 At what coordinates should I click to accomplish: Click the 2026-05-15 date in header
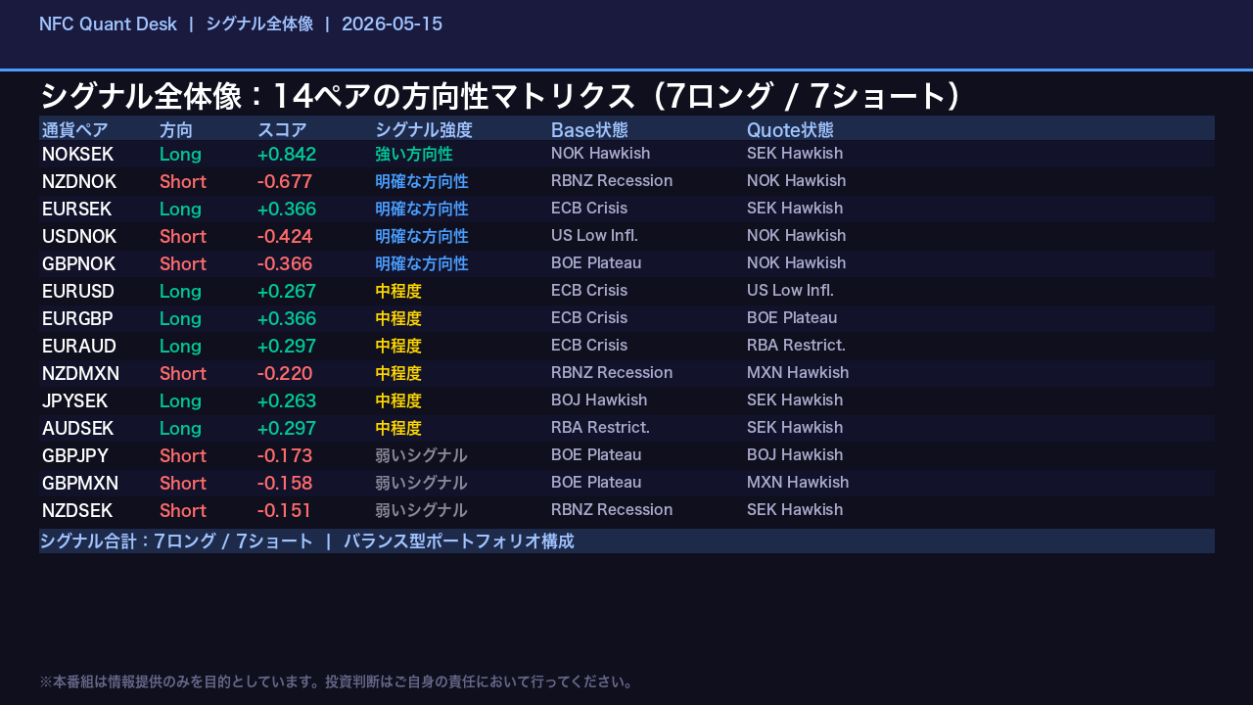[392, 23]
